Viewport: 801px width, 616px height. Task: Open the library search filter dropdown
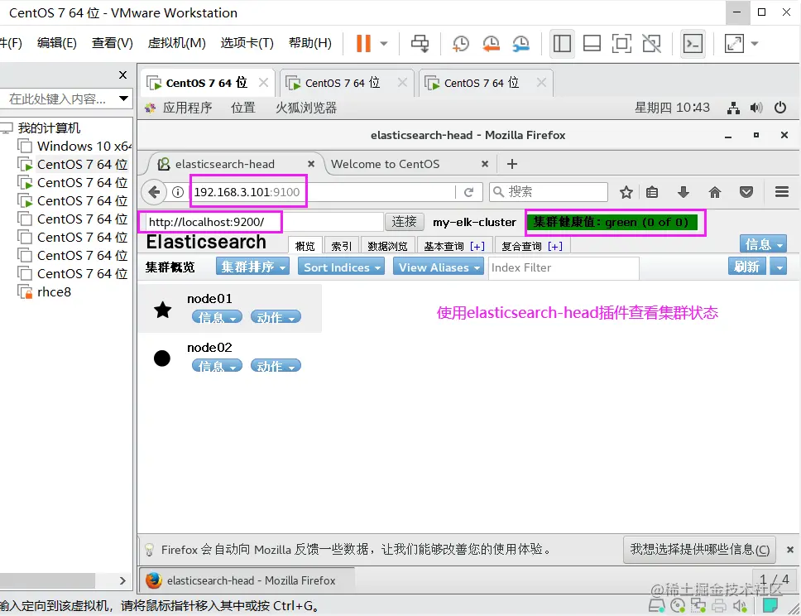pos(123,99)
